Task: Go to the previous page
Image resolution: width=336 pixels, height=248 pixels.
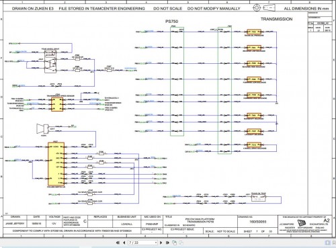Action: (124, 243)
